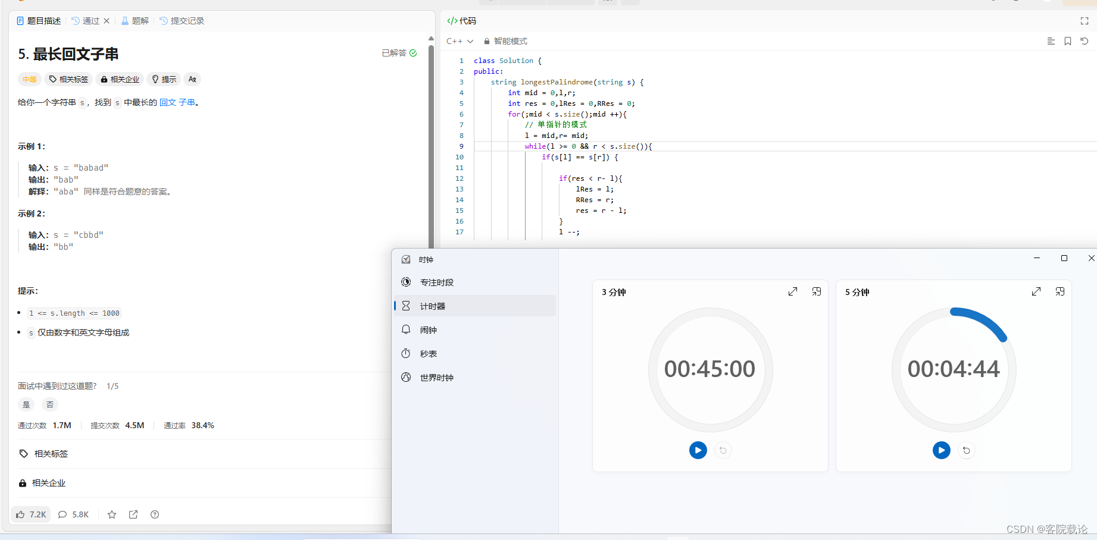Expand code editor to fullscreen
The width and height of the screenshot is (1097, 540).
click(x=1085, y=21)
